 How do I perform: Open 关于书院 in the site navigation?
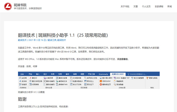125,6
